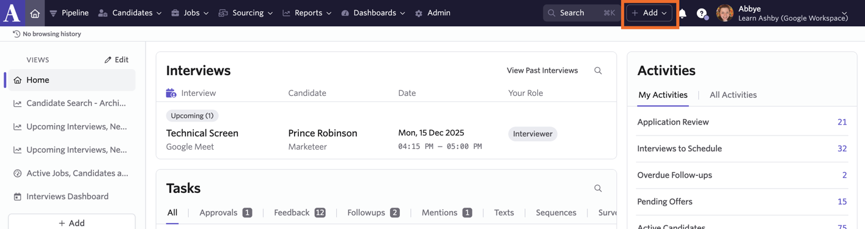Search interviews with magnifier icon
The height and width of the screenshot is (229, 865).
pyautogui.click(x=598, y=71)
